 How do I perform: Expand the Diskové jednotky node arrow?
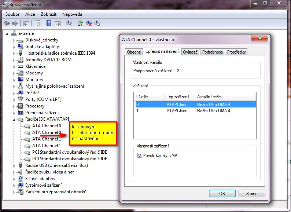tap(14, 40)
